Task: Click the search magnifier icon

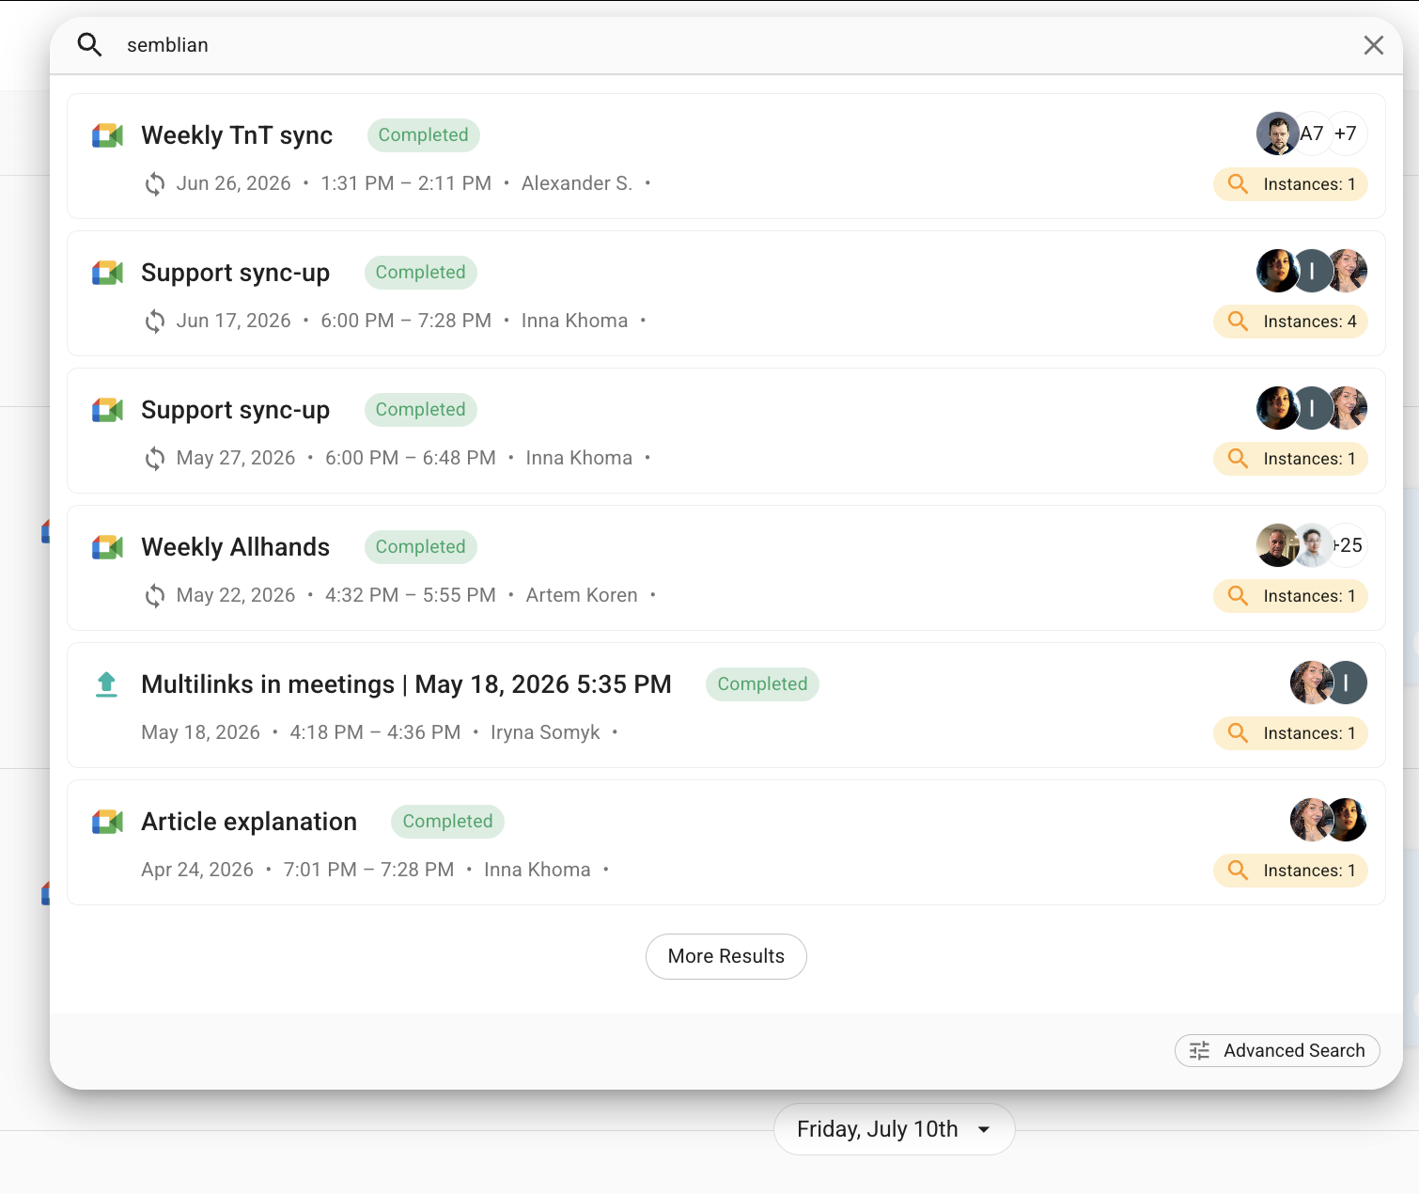Action: coord(89,44)
